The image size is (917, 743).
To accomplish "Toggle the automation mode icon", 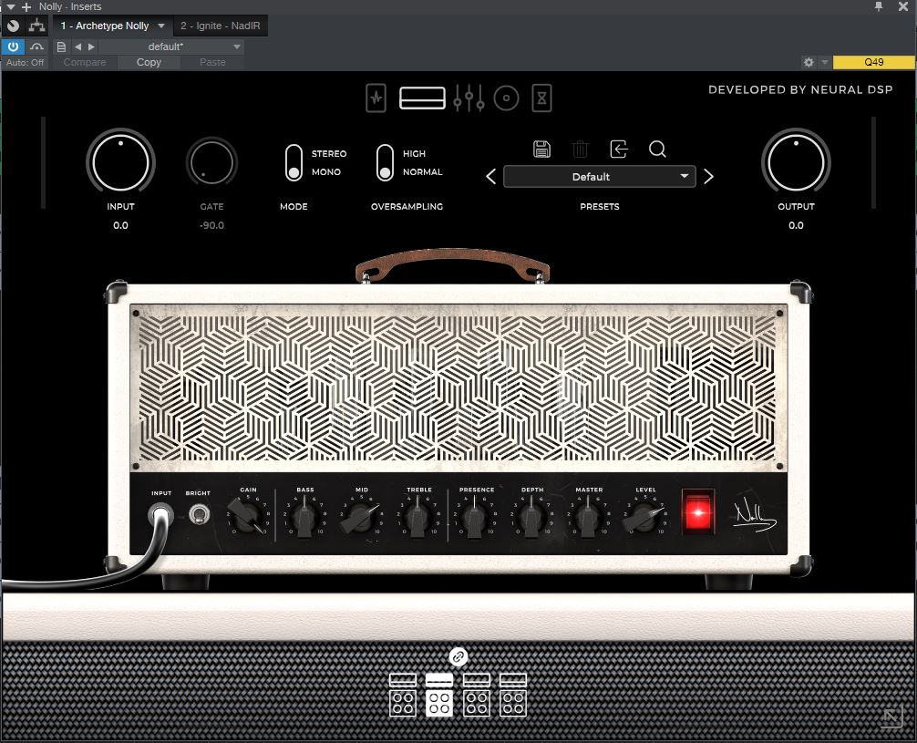I will click(36, 46).
